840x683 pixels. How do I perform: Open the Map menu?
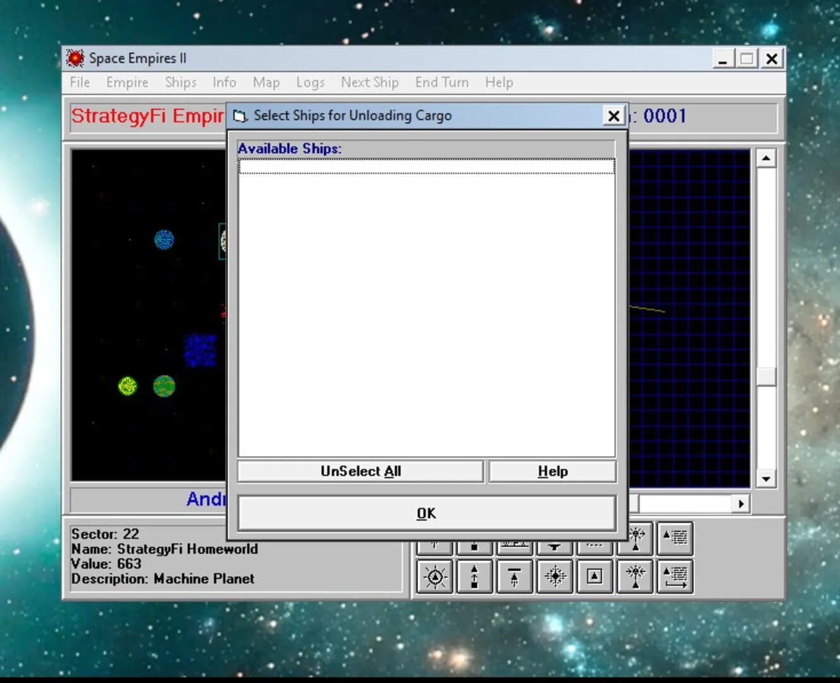coord(266,82)
